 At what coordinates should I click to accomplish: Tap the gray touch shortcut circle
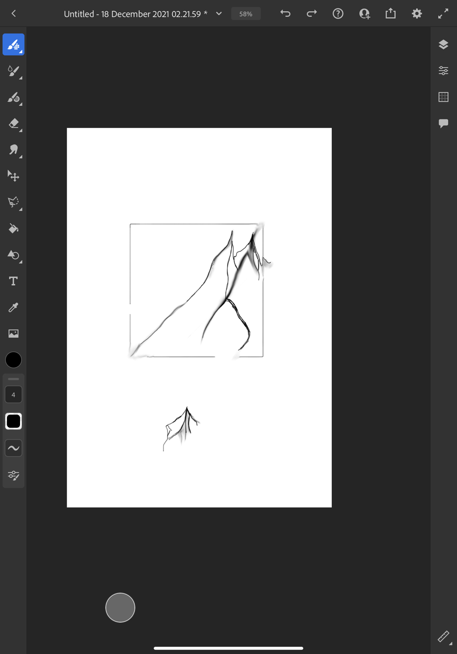coord(120,607)
